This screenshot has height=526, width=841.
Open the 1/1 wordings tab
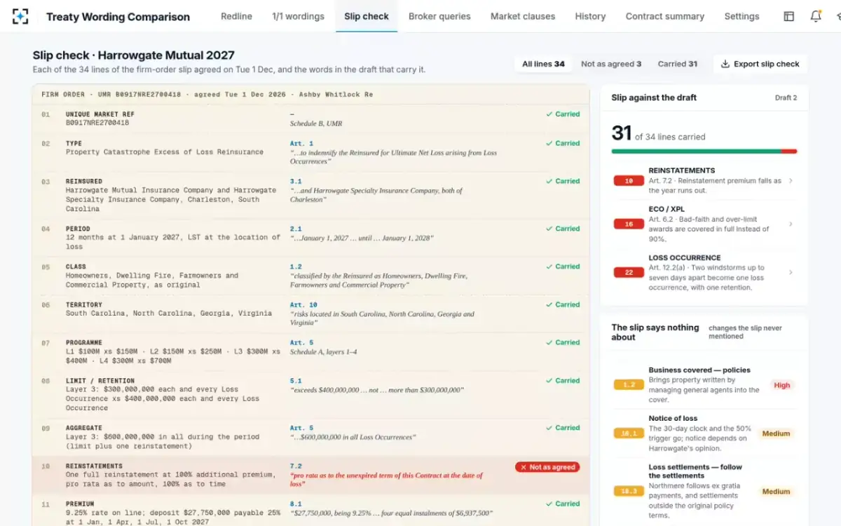pos(298,16)
